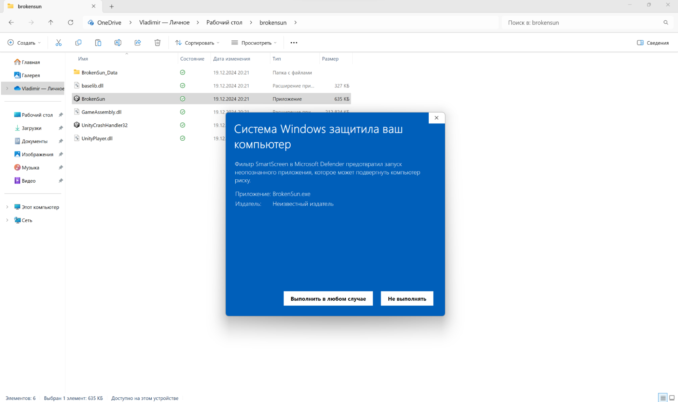Click the UnityCrashHandler32 file icon
Screen dimensions: 678x402
click(x=77, y=125)
